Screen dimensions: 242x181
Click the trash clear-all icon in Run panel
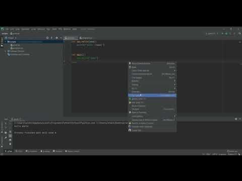coord(10,144)
